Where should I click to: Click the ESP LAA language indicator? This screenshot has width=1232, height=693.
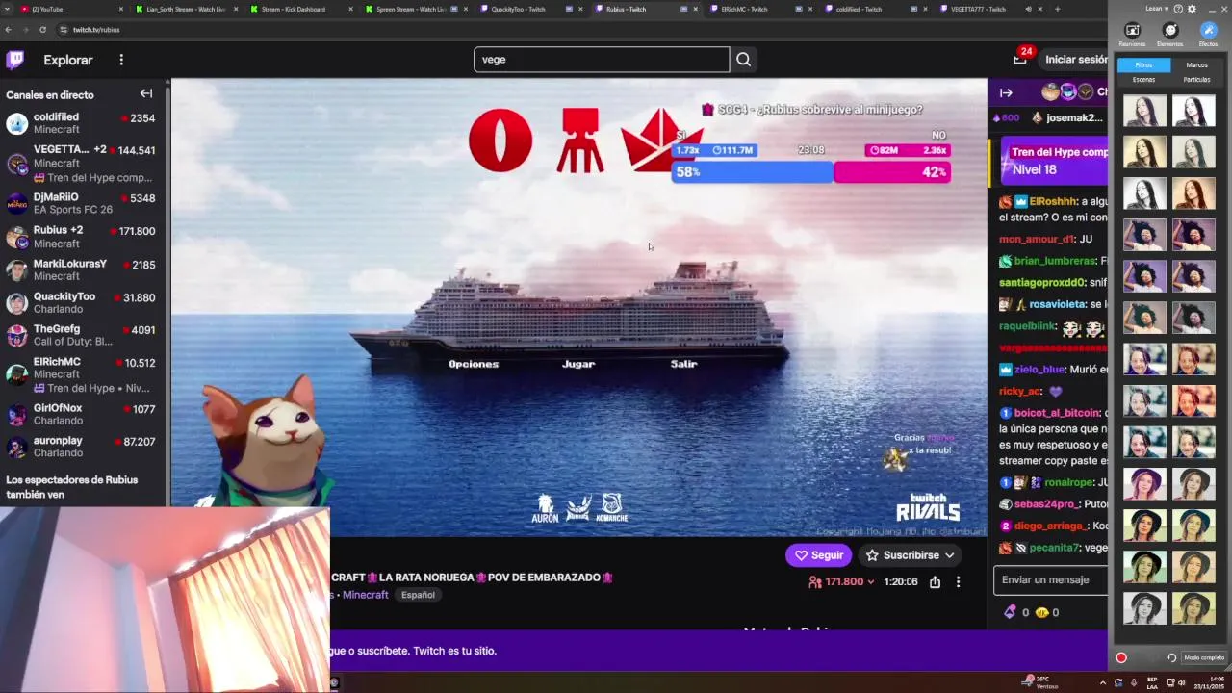(x=1152, y=682)
